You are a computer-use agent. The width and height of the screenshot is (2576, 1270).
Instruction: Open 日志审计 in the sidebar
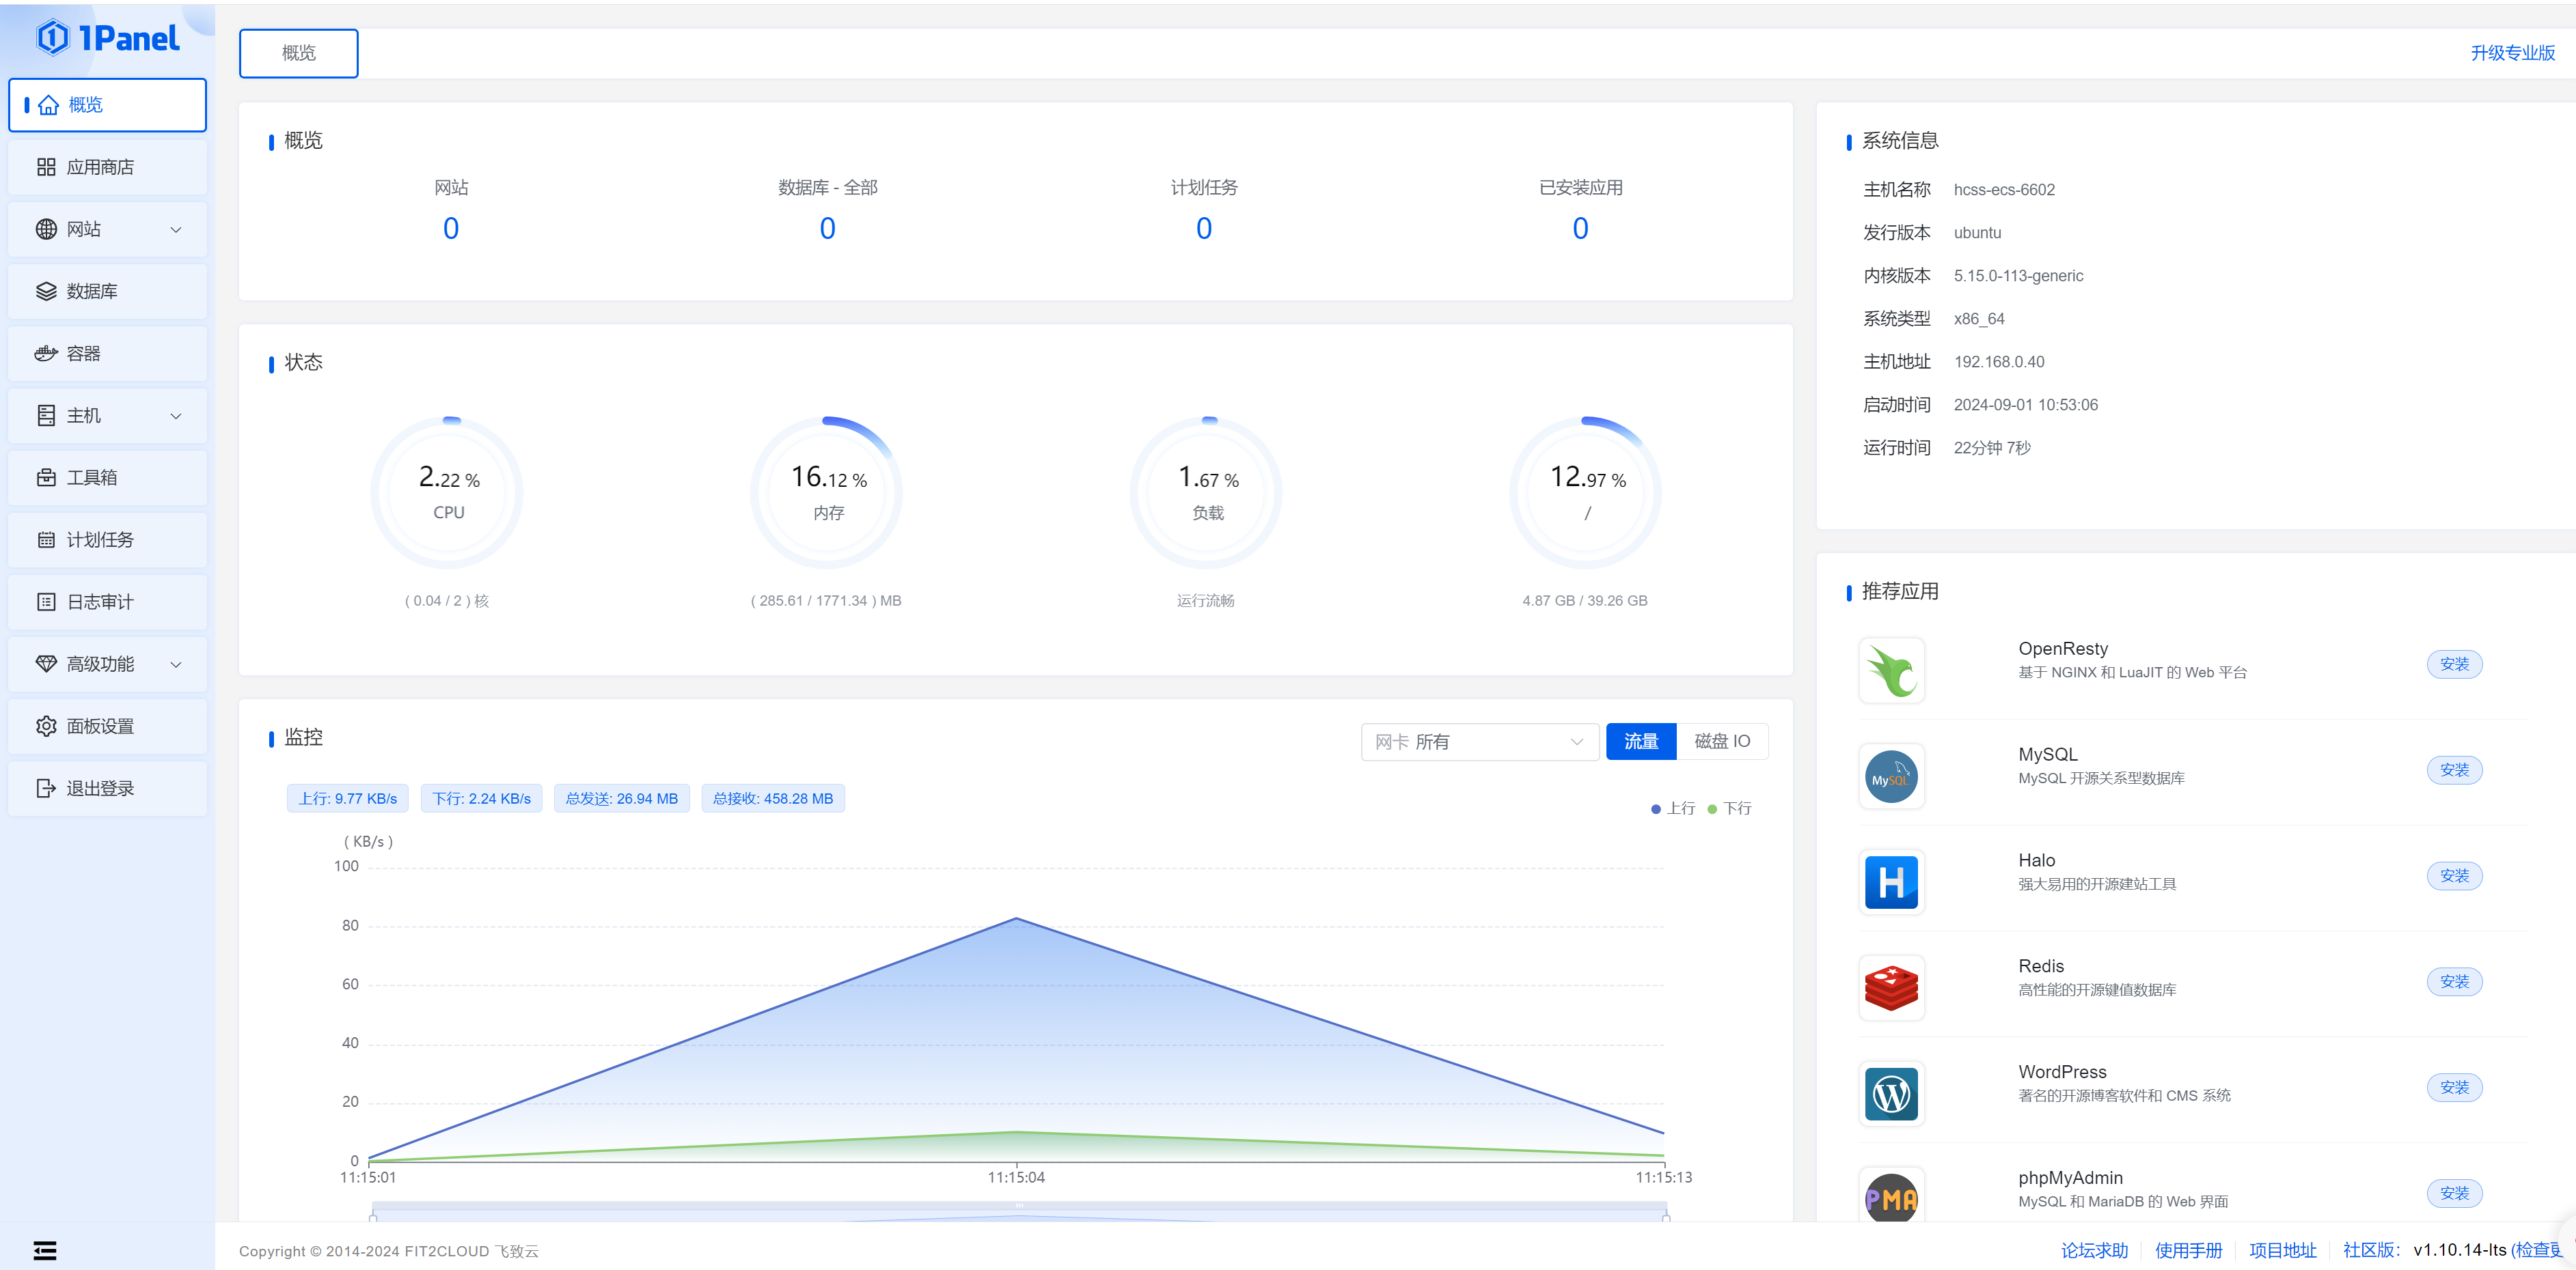[x=107, y=602]
